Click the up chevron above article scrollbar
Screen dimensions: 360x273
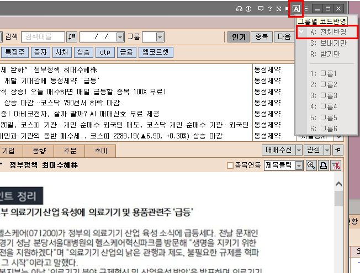coord(338,184)
